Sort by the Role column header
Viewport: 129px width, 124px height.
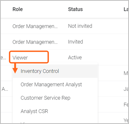click(18, 9)
